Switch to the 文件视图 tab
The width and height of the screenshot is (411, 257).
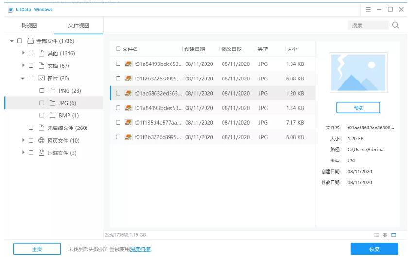click(x=79, y=26)
